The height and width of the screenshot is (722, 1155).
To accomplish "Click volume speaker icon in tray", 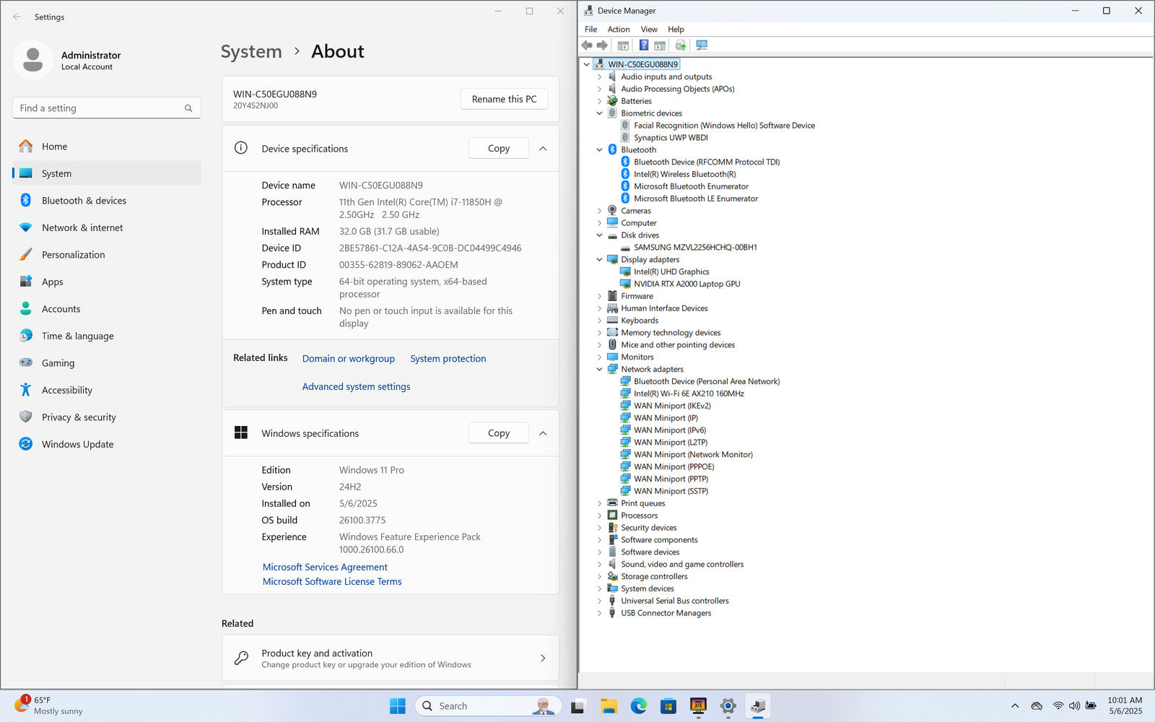I will (x=1074, y=706).
